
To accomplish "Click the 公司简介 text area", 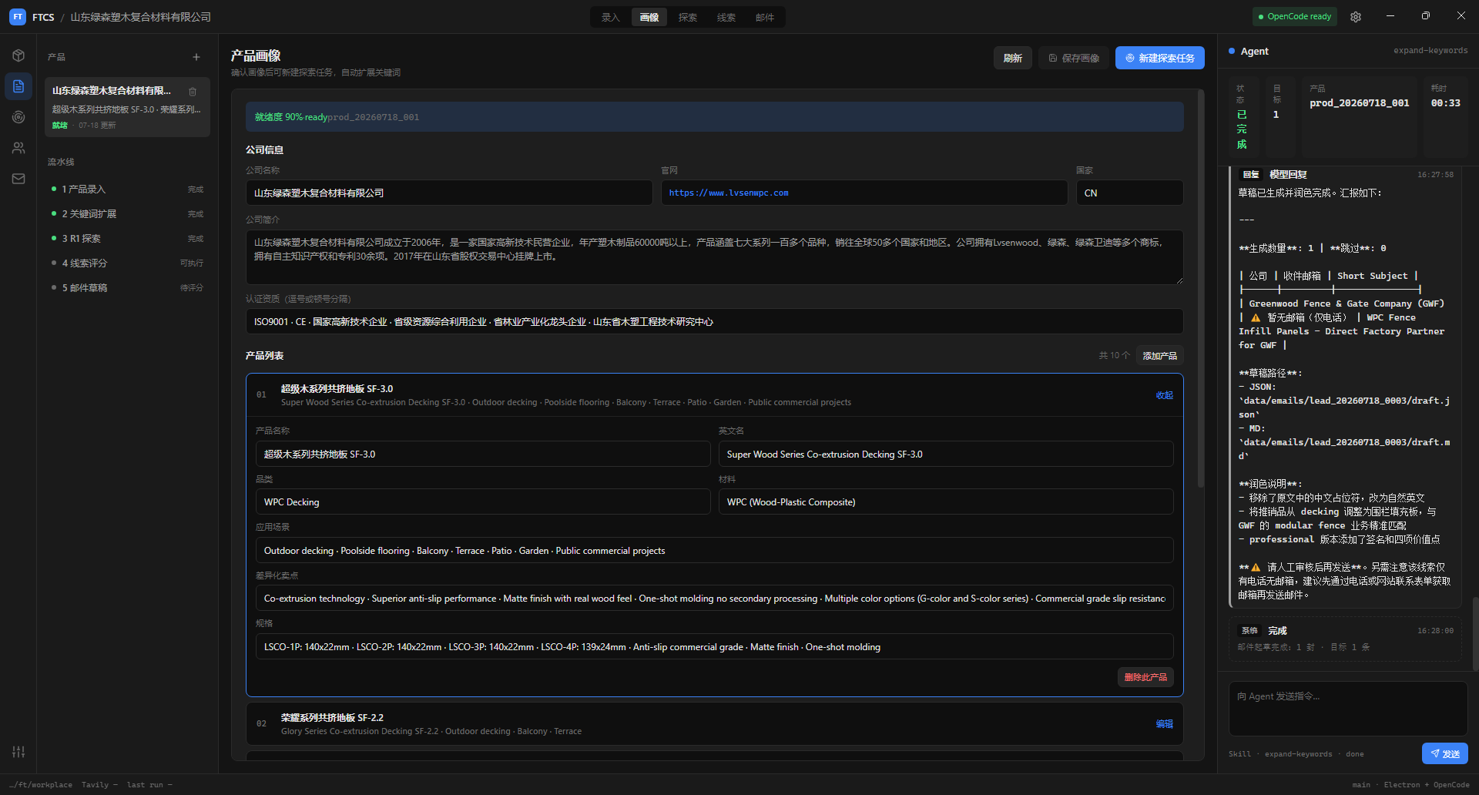I will [x=715, y=257].
